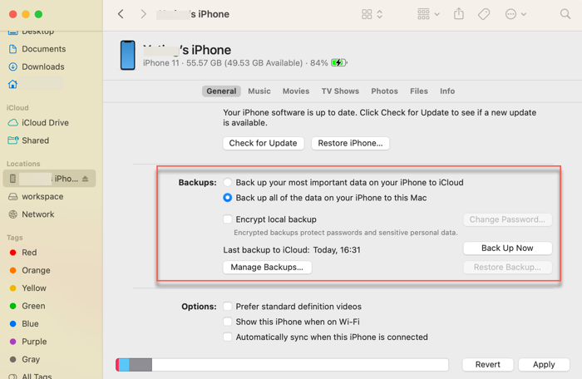
Task: Switch to the Movies tab
Action: coord(296,91)
